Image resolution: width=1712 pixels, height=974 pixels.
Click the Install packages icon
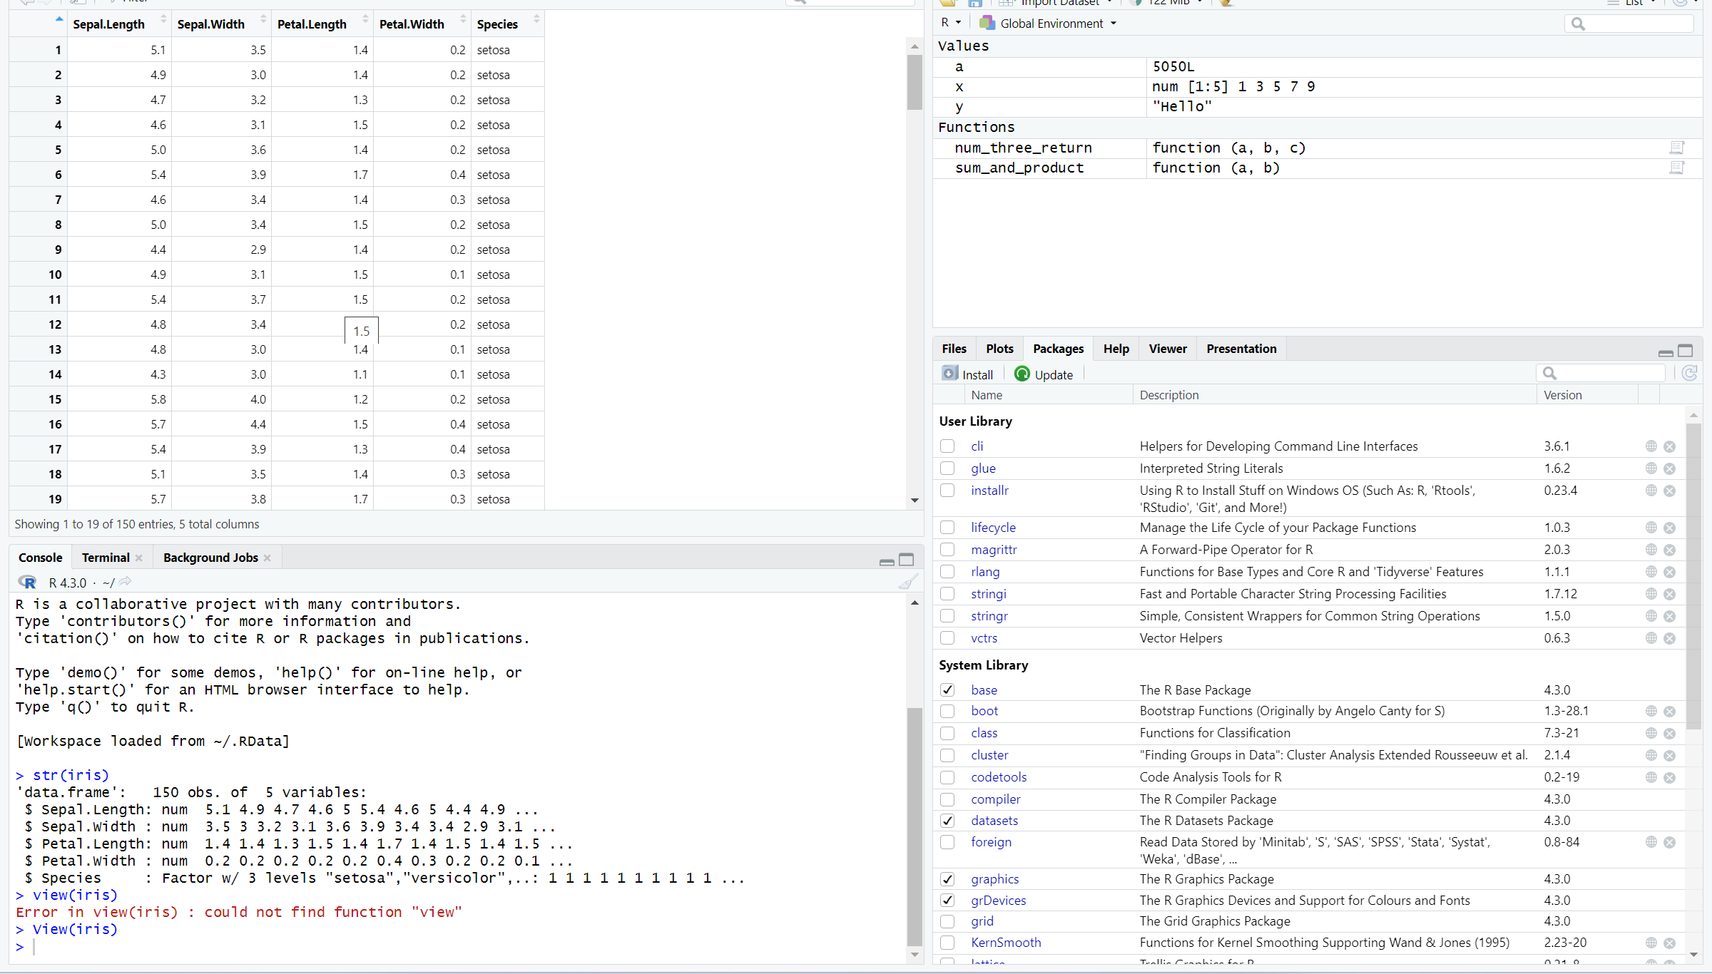(949, 374)
